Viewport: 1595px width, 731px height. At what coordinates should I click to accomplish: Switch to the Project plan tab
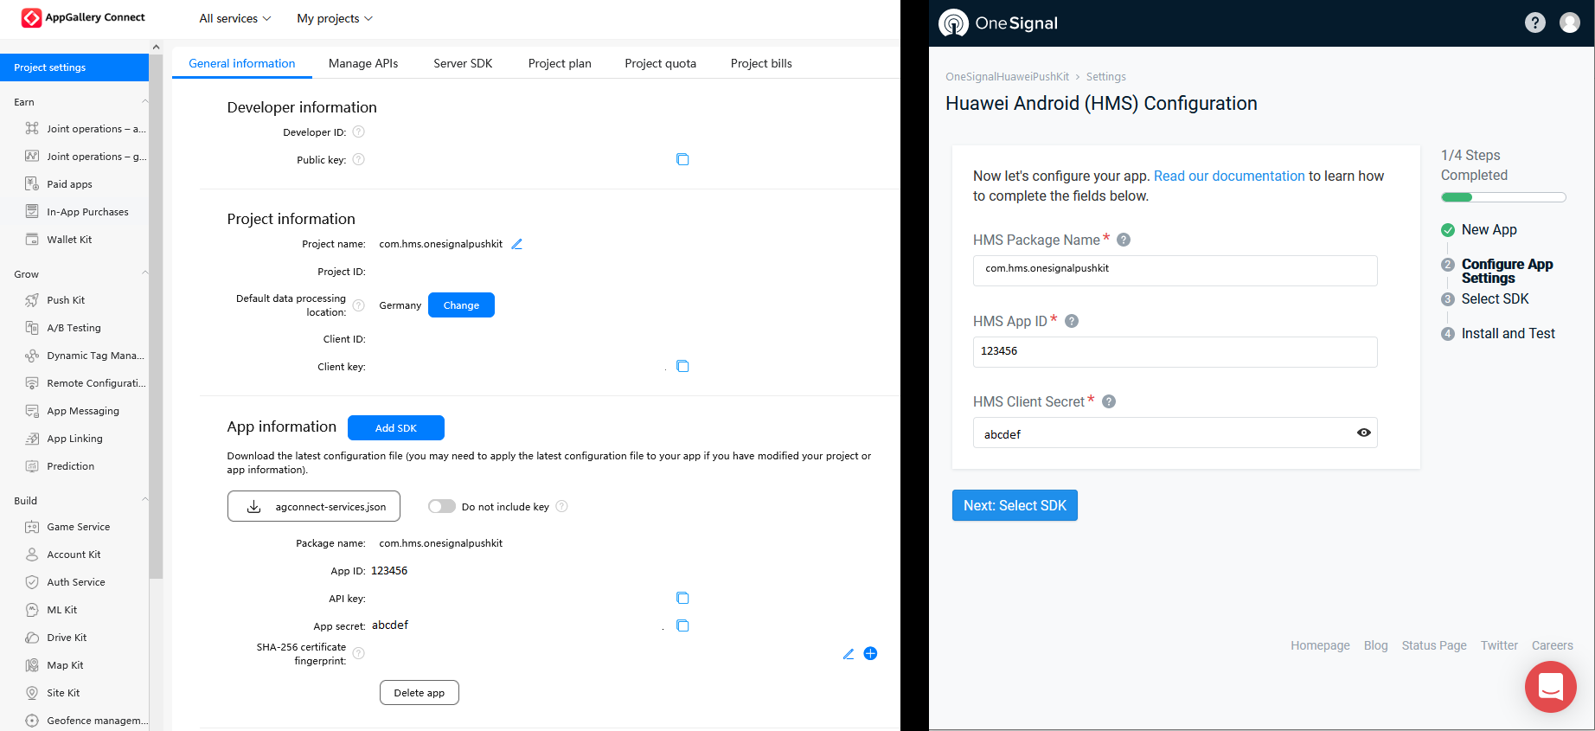point(560,63)
